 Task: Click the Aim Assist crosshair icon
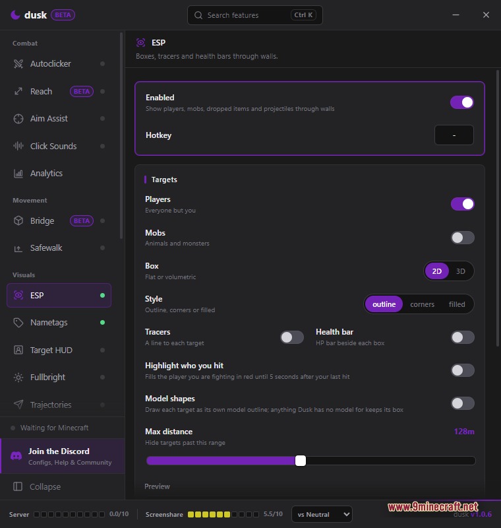[18, 119]
